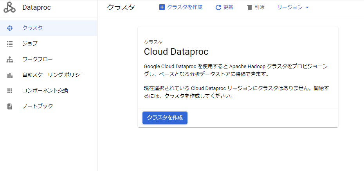Open the リージョン selector label

(290, 7)
